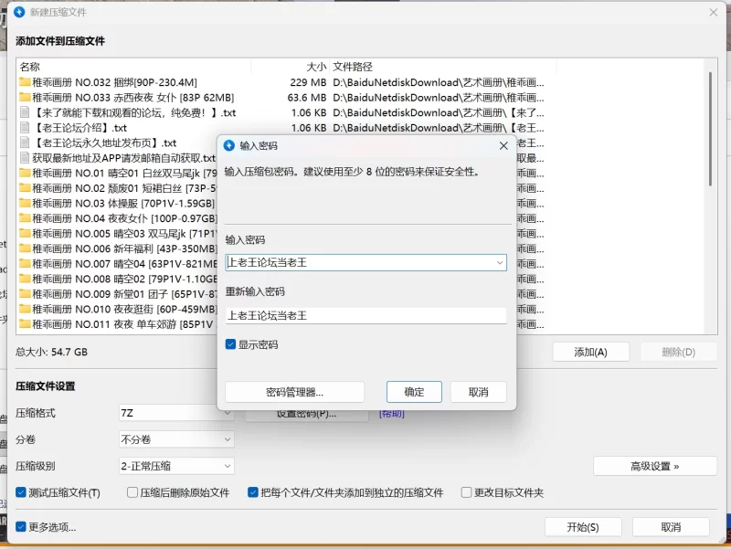
Task: Click the Bandizip icon in 输入密码 title bar
Action: pos(229,145)
